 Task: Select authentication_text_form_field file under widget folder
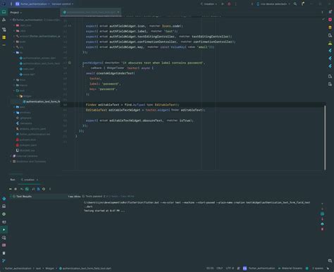pos(42,101)
